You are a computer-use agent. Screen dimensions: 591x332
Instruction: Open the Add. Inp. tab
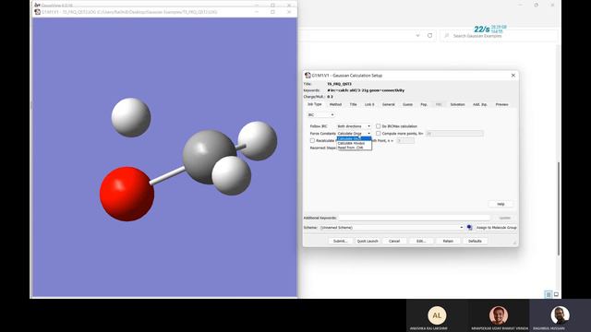coord(480,104)
